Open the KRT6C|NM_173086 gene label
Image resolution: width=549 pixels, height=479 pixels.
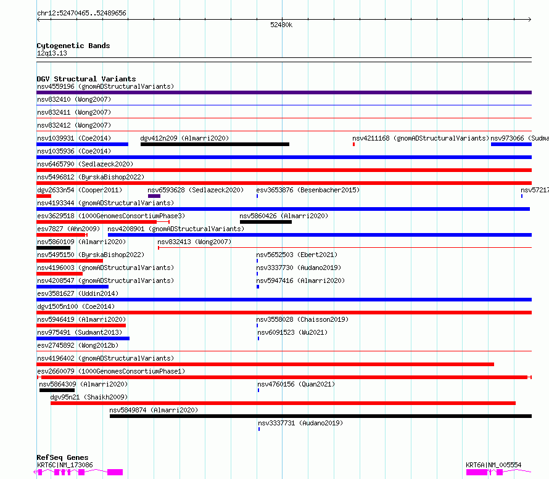click(65, 465)
